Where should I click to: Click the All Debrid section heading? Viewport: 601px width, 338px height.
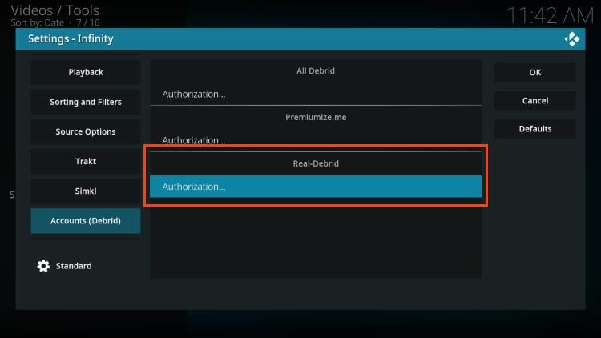[316, 71]
